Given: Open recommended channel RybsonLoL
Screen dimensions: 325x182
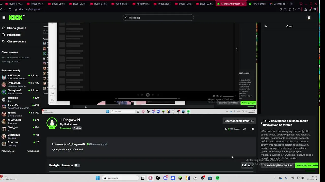Looking at the screenshot, I should pyautogui.click(x=20, y=84).
